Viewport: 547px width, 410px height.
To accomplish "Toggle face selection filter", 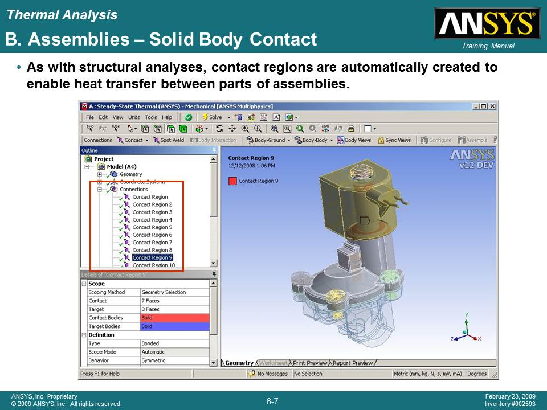I will (x=170, y=129).
